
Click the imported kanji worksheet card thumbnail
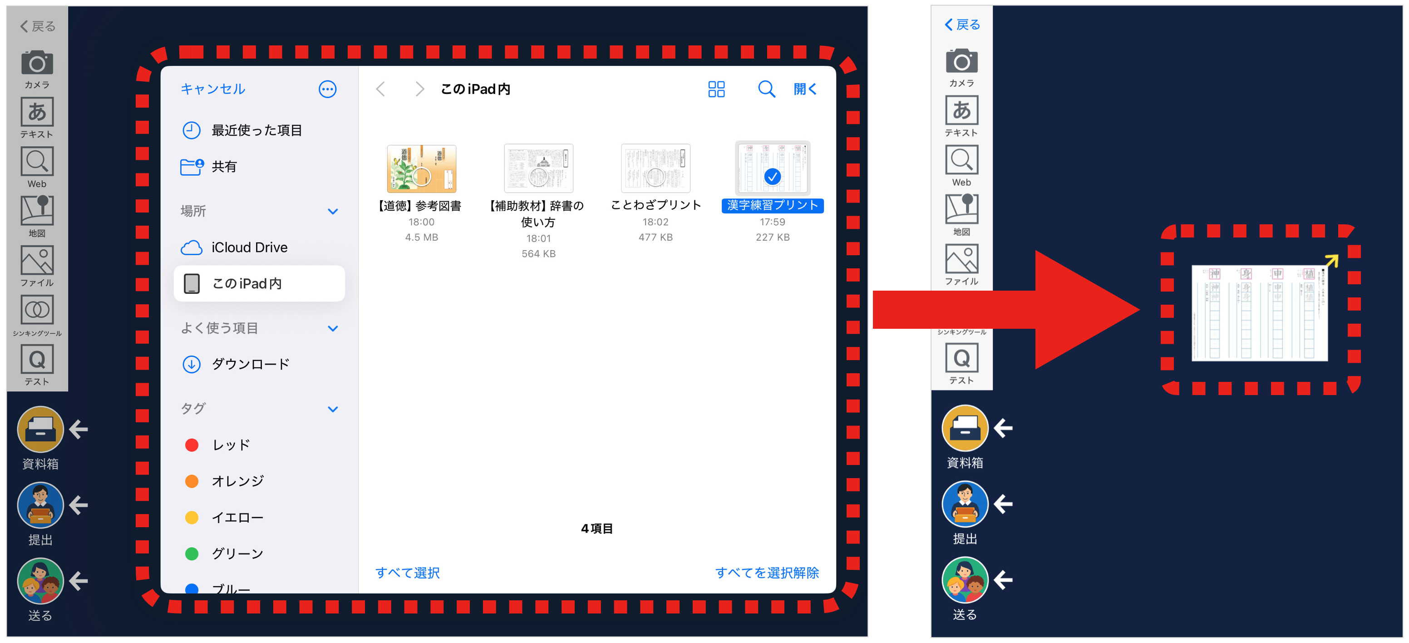[x=1259, y=313]
